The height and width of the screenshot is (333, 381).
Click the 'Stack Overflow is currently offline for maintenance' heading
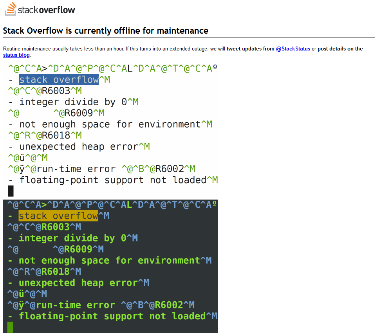click(x=106, y=31)
